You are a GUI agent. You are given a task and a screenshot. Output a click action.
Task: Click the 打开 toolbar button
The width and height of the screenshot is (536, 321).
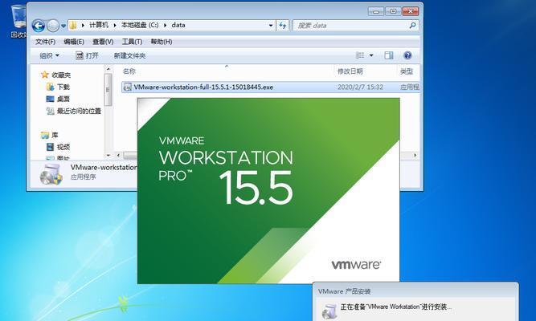(x=87, y=55)
